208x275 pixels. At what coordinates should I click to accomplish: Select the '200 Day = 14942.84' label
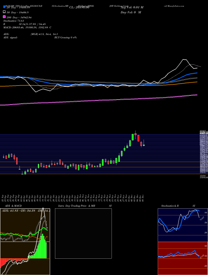[x=19, y=17]
